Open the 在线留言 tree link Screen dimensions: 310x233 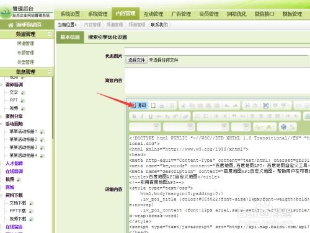point(14,227)
